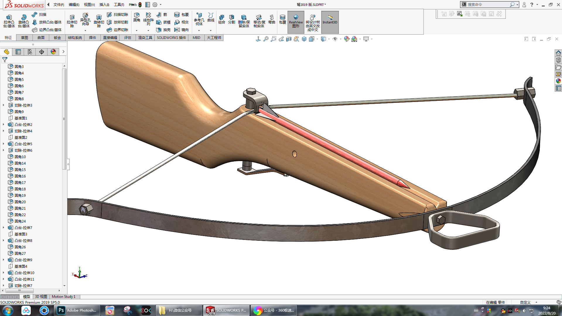This screenshot has height=316, width=562.
Task: Click the 曲线 curves tool
Action: click(x=211, y=18)
